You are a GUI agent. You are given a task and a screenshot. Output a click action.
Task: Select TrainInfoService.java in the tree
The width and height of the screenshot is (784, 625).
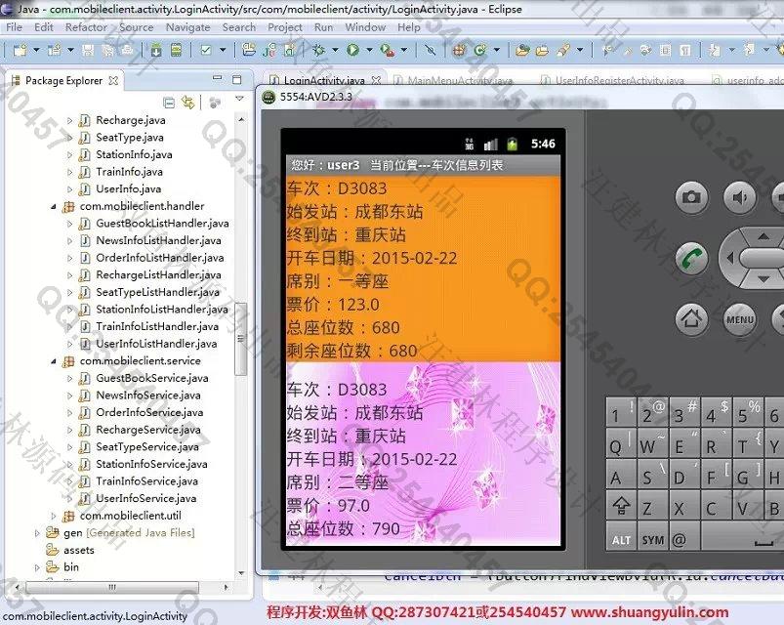[146, 481]
